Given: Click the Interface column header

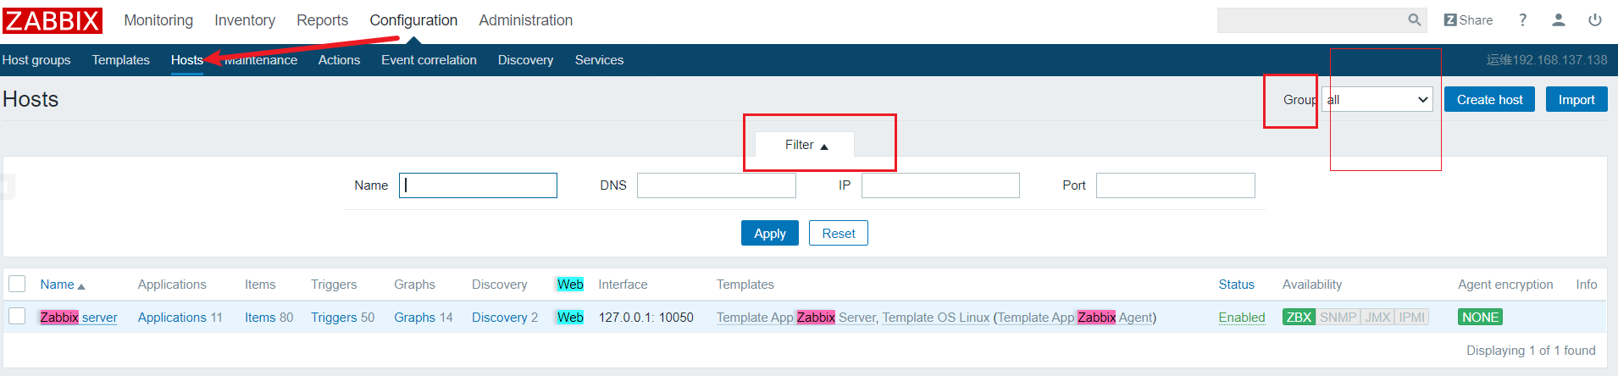Looking at the screenshot, I should pos(623,285).
